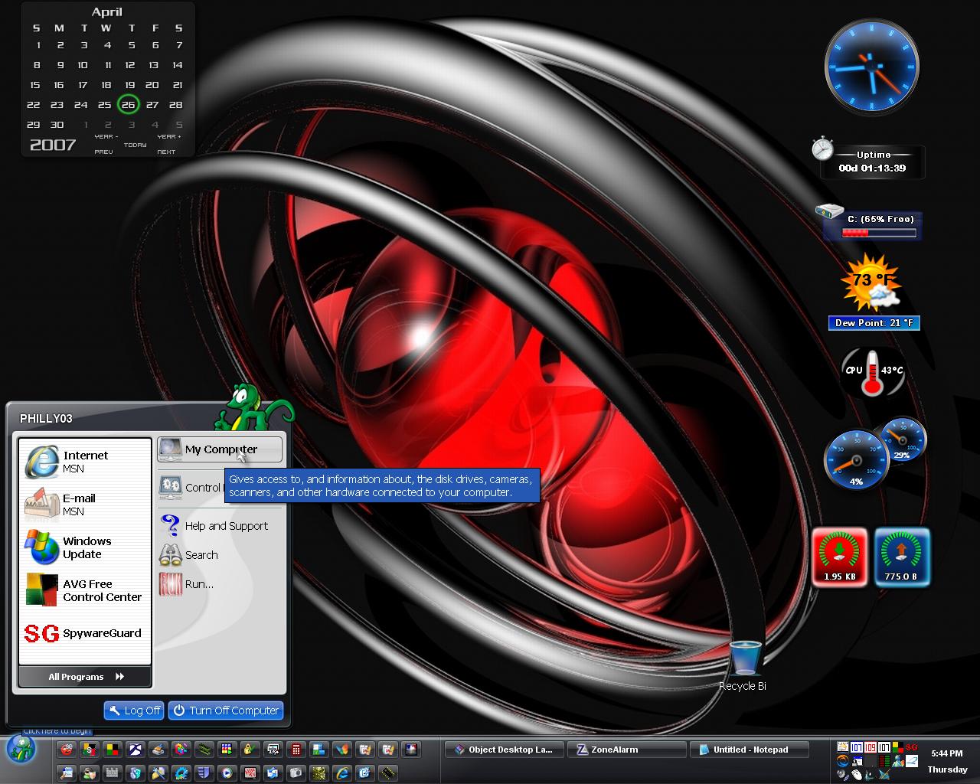The height and width of the screenshot is (784, 980).
Task: Click the gecko Start button orb
Action: click(x=21, y=750)
